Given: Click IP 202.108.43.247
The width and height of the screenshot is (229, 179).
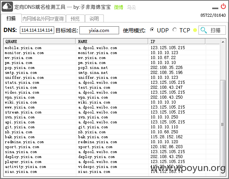Looking at the screenshot, I should point(166,87).
